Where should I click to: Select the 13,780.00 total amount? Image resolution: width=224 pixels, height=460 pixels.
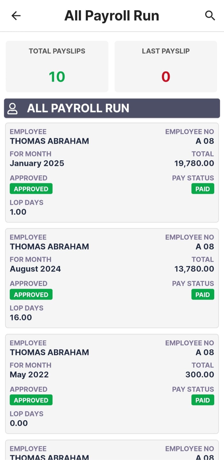click(x=194, y=269)
